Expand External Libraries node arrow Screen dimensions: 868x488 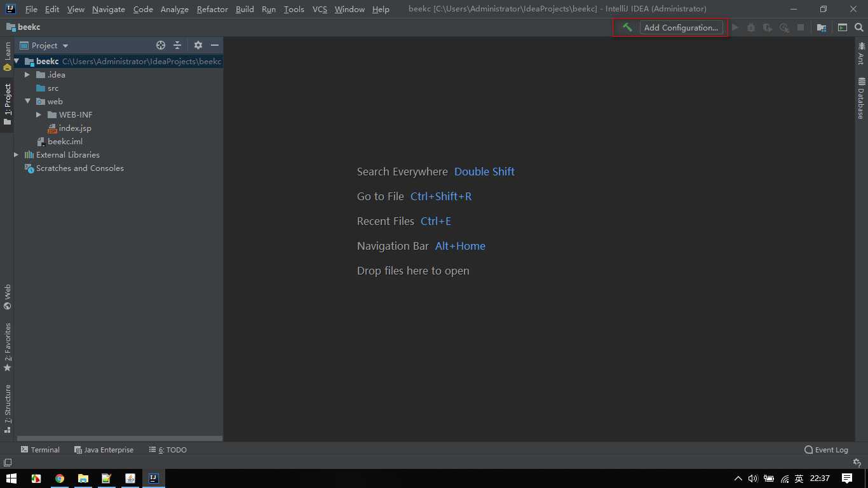[x=17, y=154]
